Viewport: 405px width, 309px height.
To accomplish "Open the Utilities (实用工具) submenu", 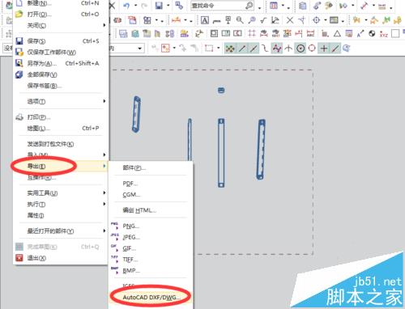I will [61, 193].
